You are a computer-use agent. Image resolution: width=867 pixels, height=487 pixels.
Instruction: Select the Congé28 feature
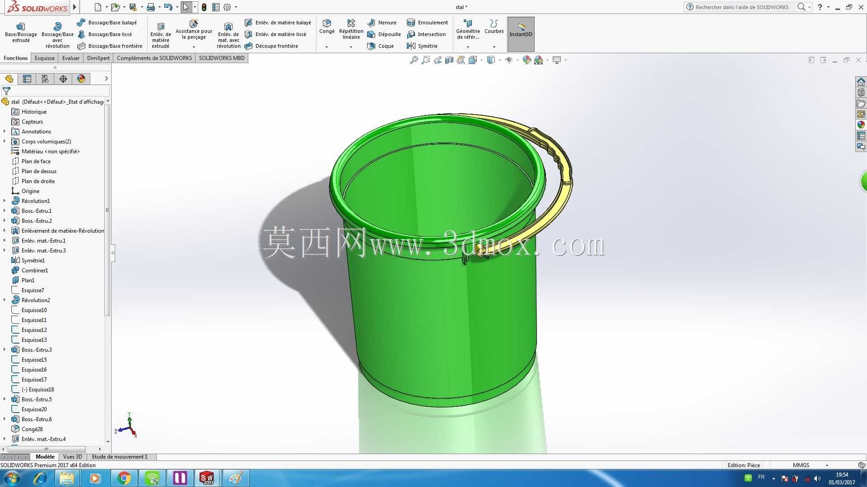coord(32,429)
